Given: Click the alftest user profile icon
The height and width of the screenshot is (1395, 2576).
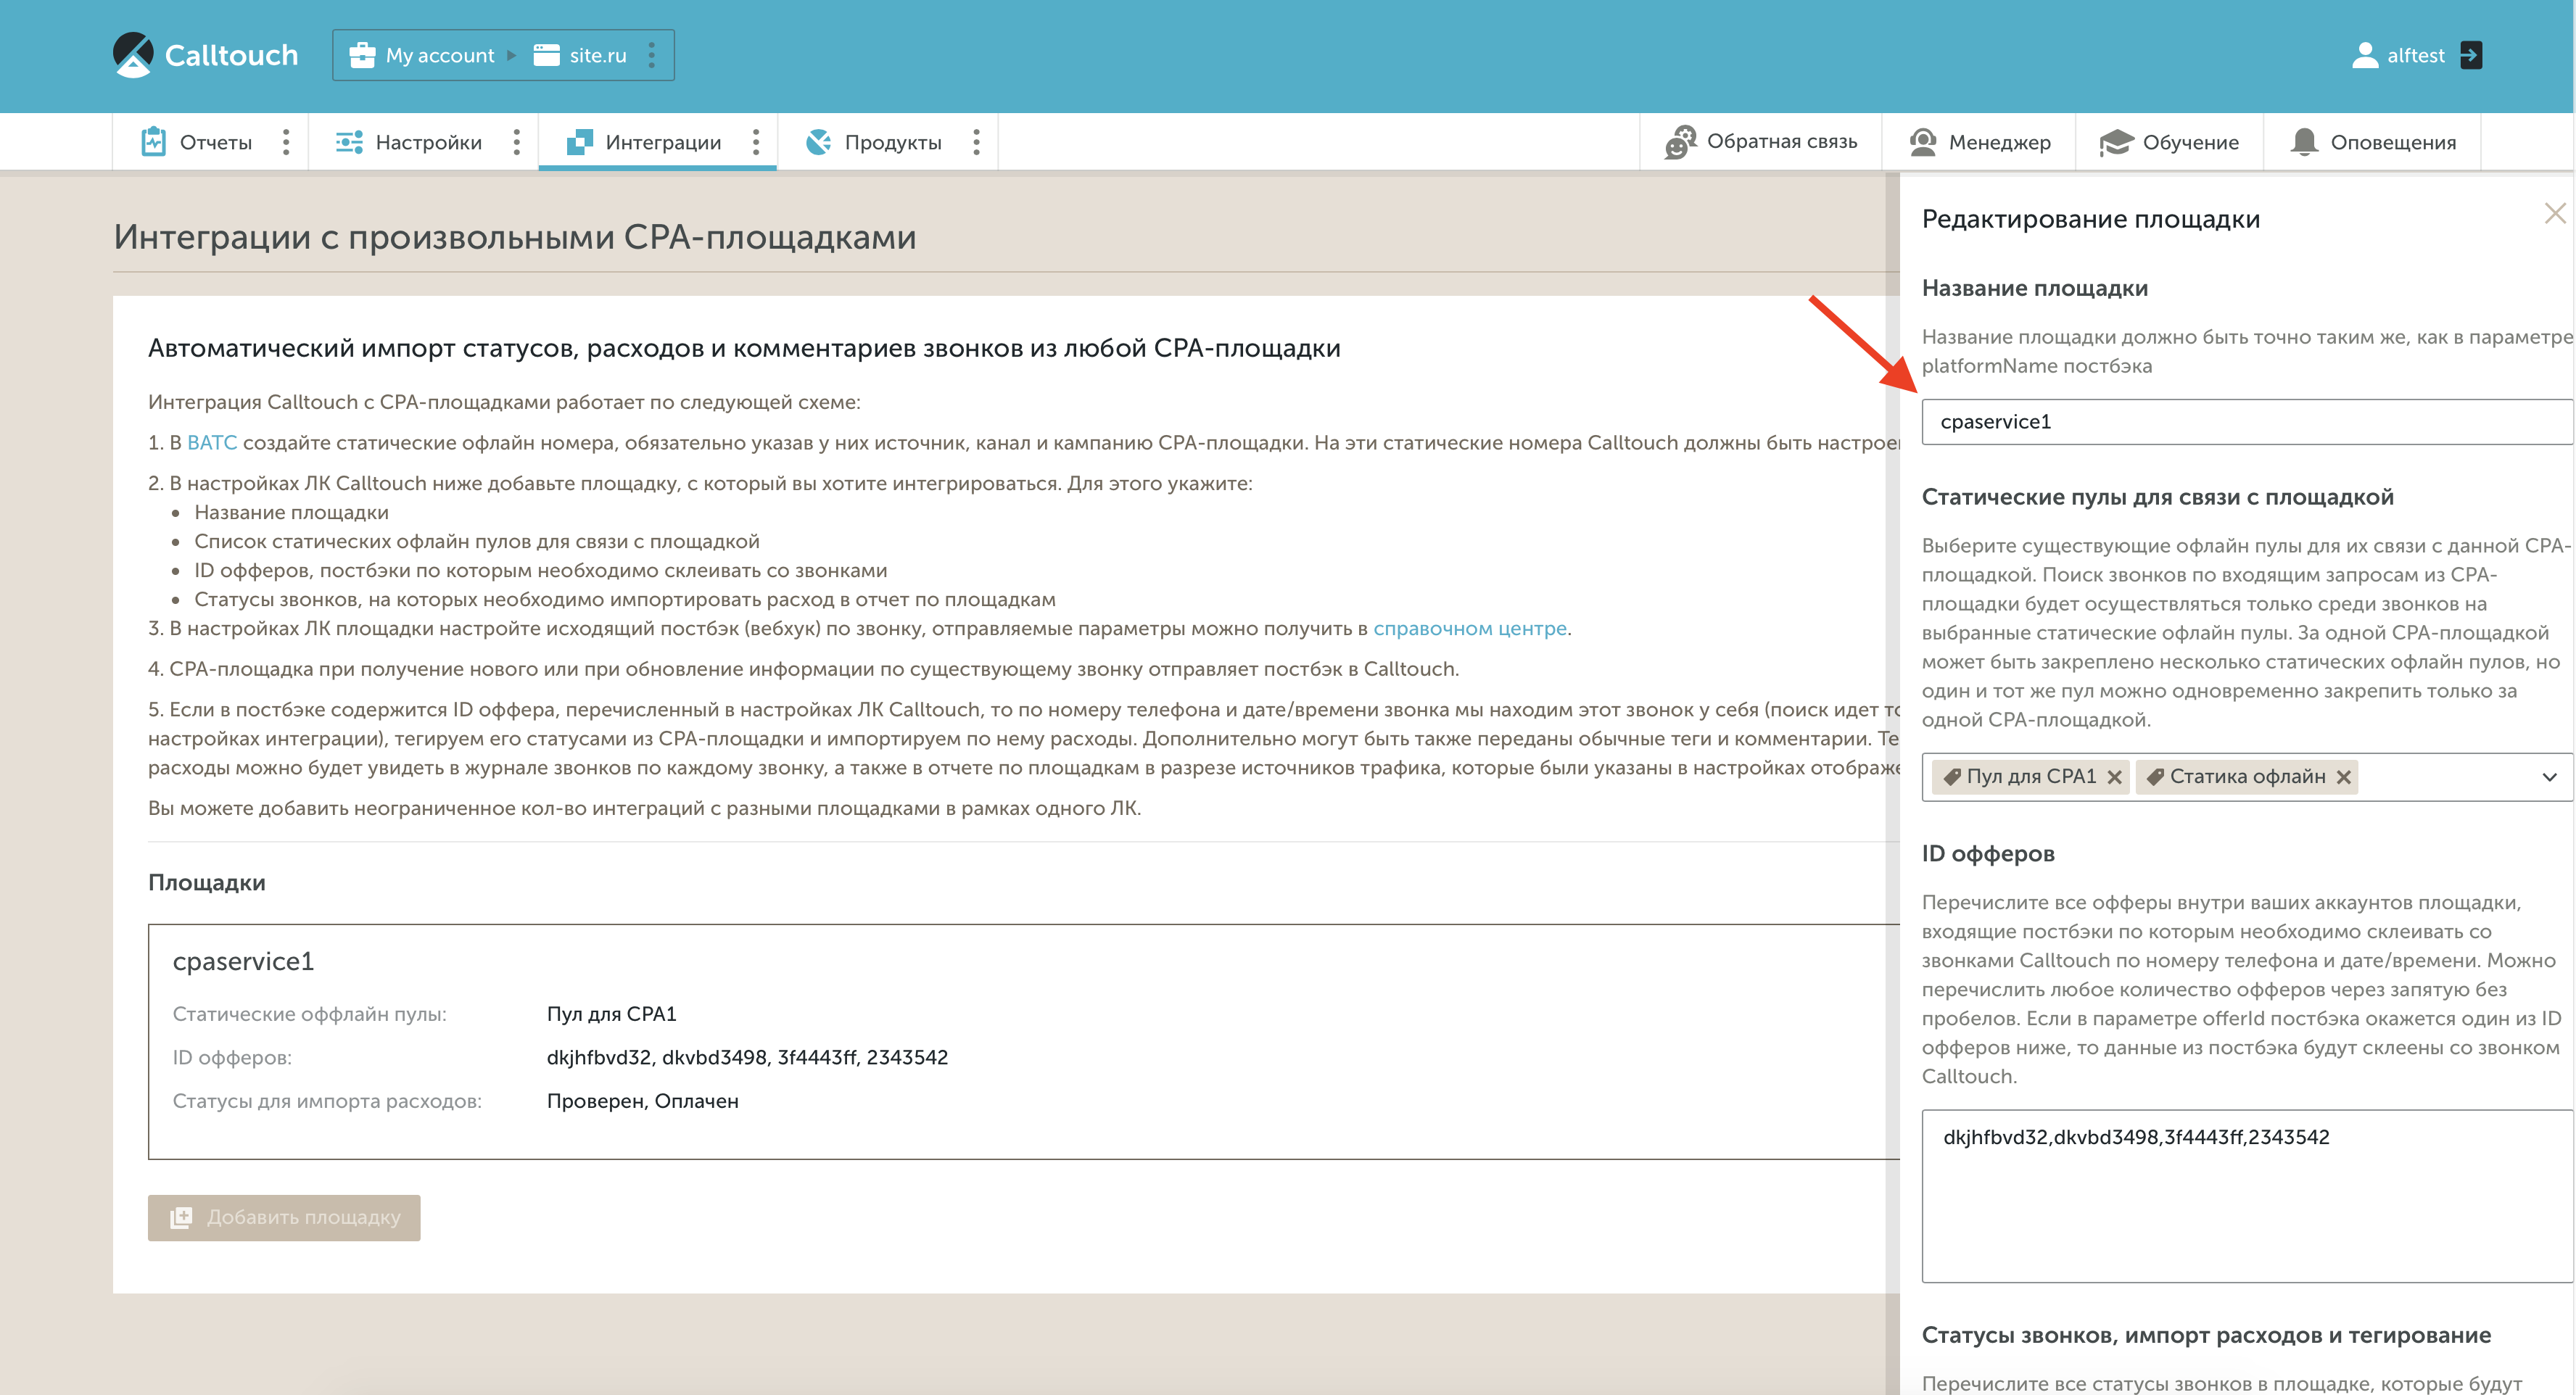Looking at the screenshot, I should point(2364,55).
